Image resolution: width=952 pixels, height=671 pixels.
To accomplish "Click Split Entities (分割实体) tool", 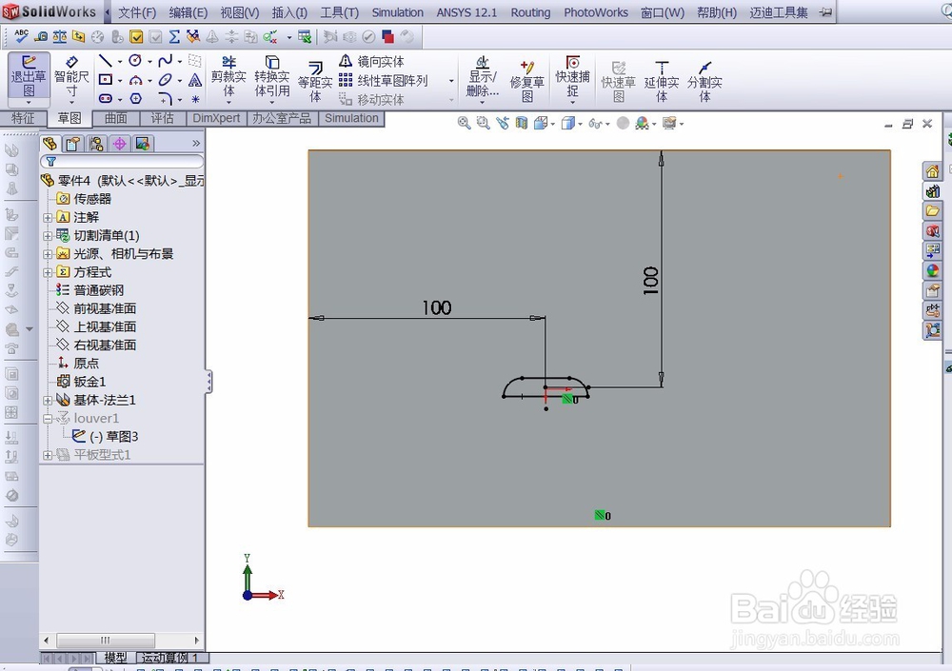I will pyautogui.click(x=704, y=81).
